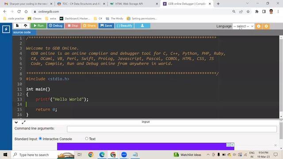Viewport: 283px width, 159px height.
Task: Open the Chrome profile avatar
Action: pyautogui.click(x=271, y=11)
